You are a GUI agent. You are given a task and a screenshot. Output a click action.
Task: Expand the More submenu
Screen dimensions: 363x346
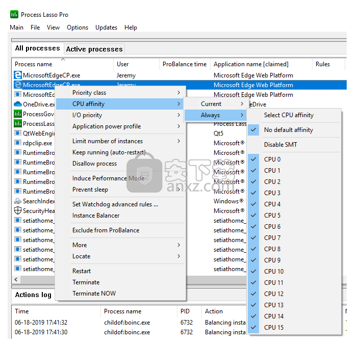pyautogui.click(x=121, y=245)
